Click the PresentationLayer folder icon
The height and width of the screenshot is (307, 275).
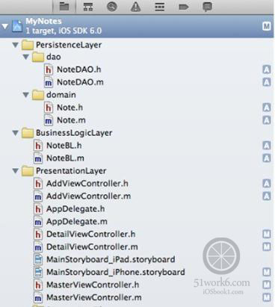[x=28, y=171]
